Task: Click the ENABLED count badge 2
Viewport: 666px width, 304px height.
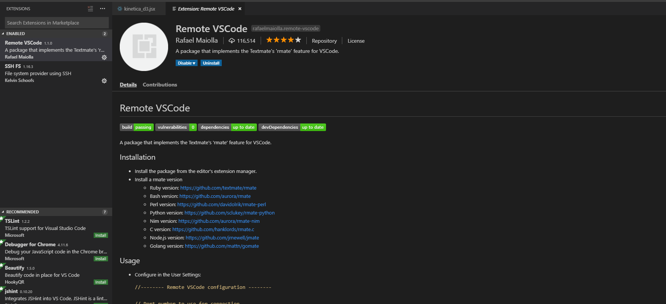Action: (105, 34)
